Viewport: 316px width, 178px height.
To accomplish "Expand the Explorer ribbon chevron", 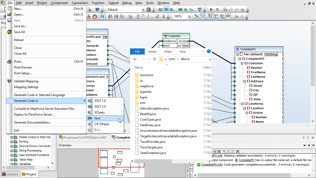I will [203, 52].
